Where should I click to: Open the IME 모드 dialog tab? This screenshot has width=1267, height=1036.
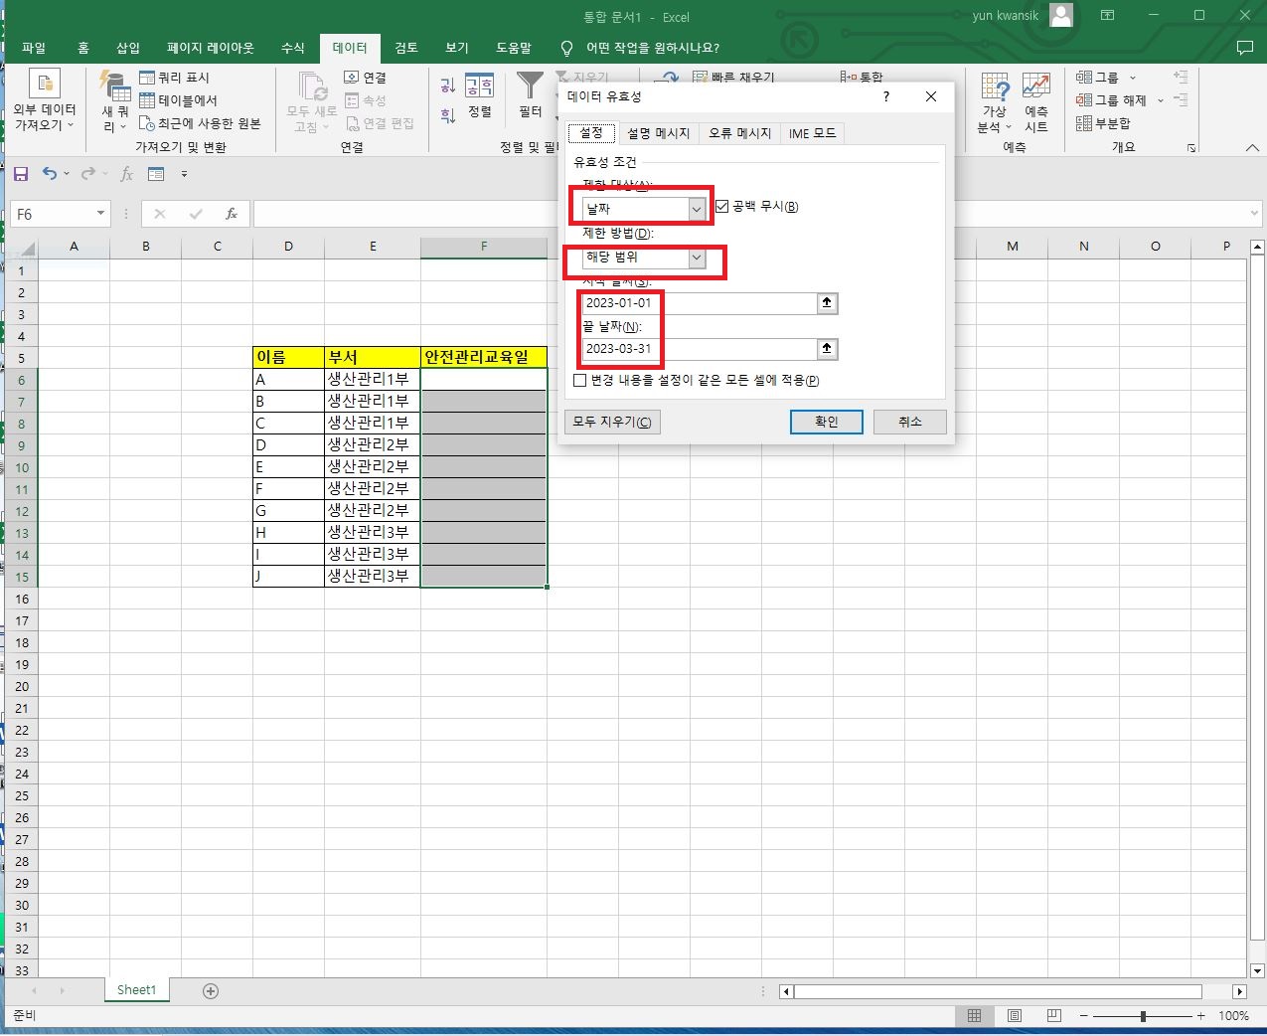(x=812, y=133)
